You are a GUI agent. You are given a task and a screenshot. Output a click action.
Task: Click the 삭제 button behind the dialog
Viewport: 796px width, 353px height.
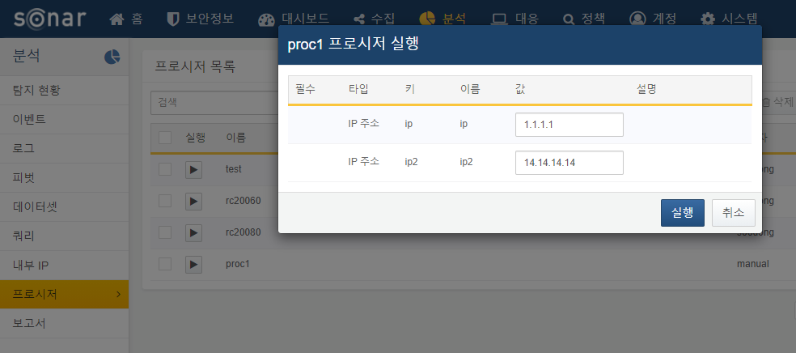[x=777, y=102]
